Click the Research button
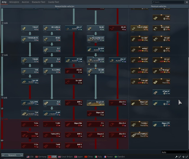 click(x=12, y=155)
